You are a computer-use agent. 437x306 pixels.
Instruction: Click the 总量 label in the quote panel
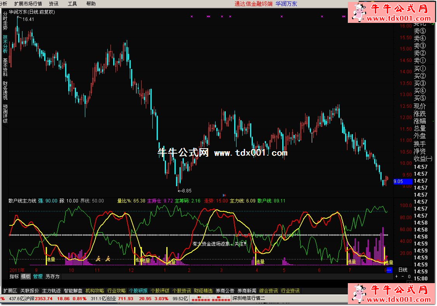[x=420, y=128]
